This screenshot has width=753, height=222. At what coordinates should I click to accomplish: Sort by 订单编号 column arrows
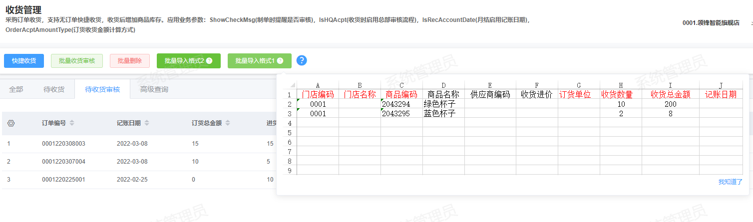click(x=72, y=123)
